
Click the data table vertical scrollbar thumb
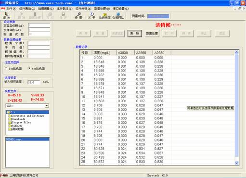coord(236,105)
